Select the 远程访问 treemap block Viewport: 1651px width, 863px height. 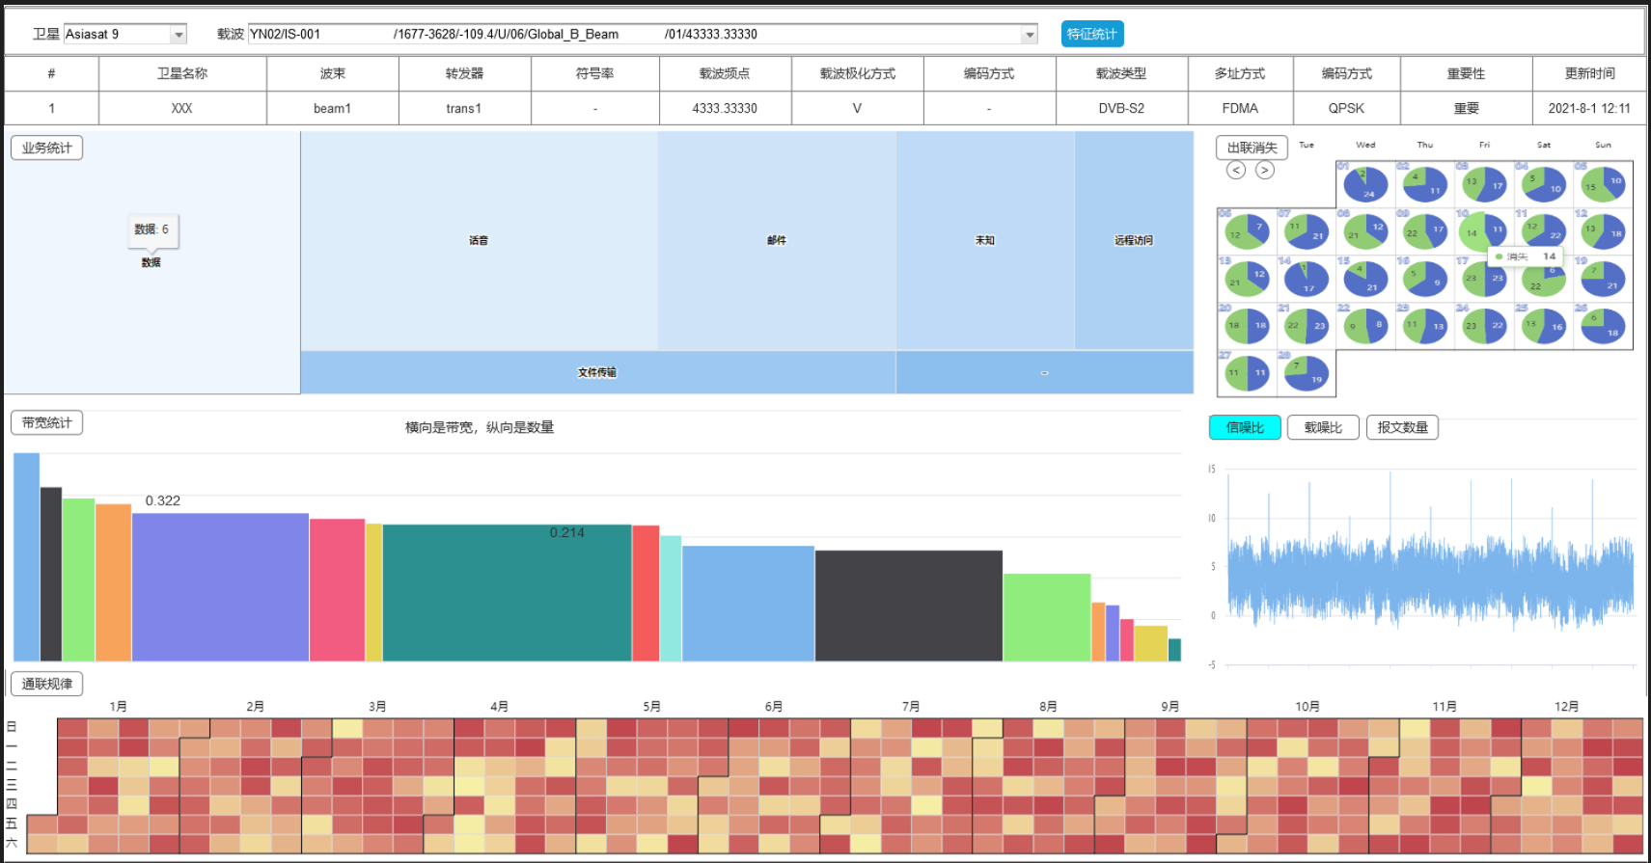pos(1134,240)
